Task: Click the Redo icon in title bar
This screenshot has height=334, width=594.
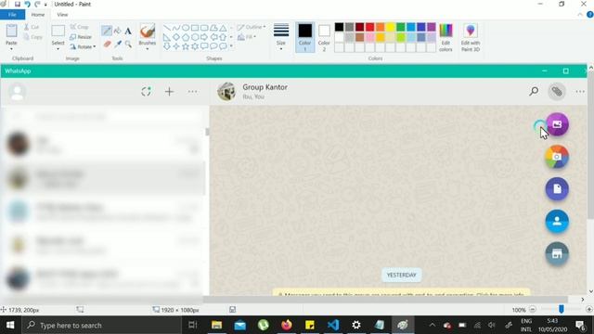Action: pyautogui.click(x=37, y=4)
